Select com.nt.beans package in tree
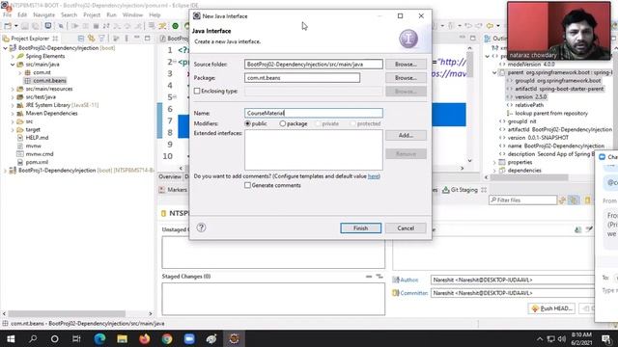This screenshot has height=347, width=618. pos(49,81)
